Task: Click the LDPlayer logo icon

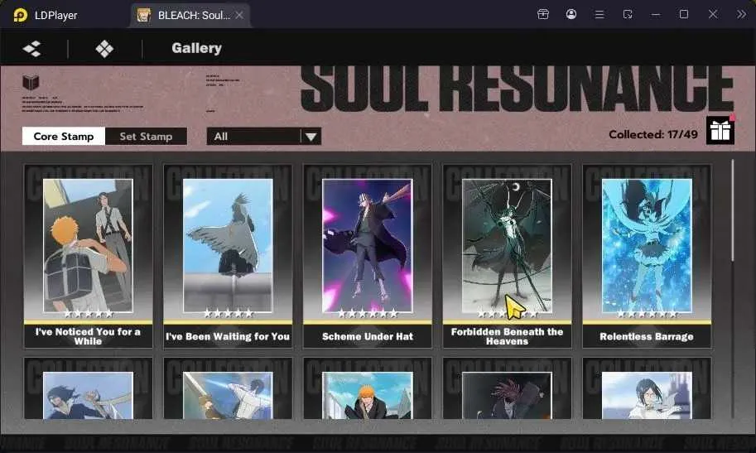Action: pos(20,15)
